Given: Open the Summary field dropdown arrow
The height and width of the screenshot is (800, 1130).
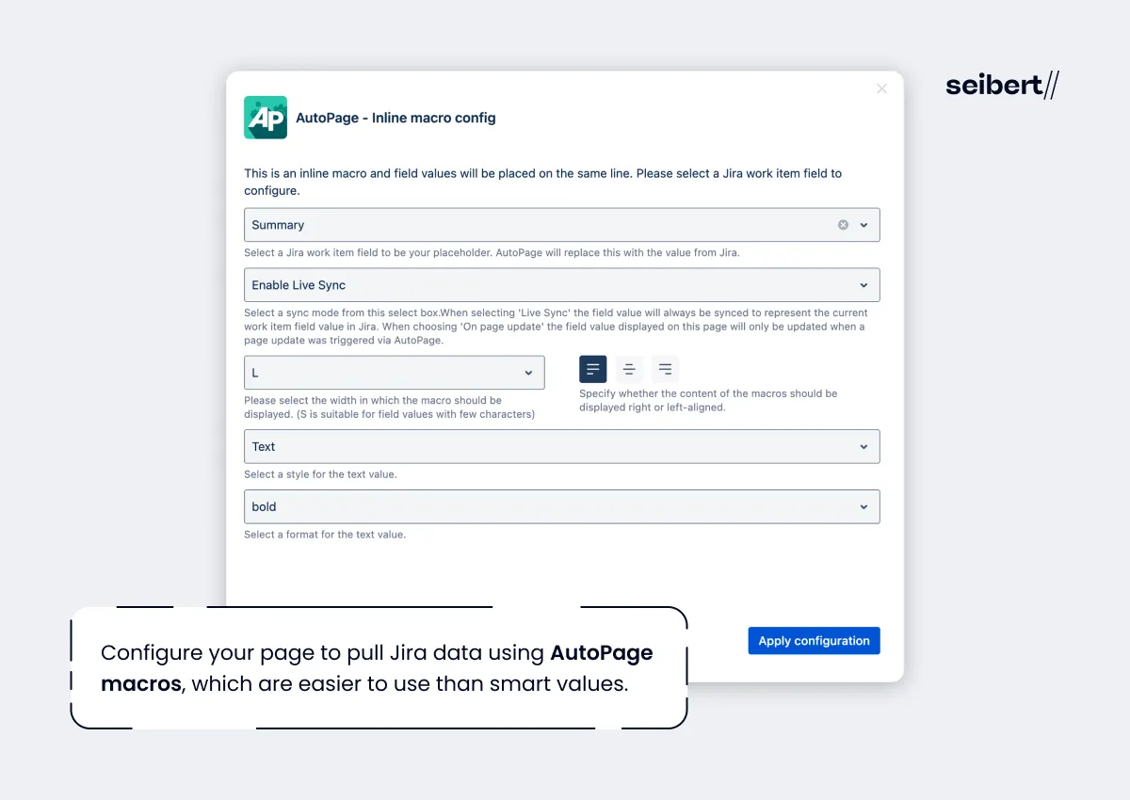Looking at the screenshot, I should click(864, 225).
